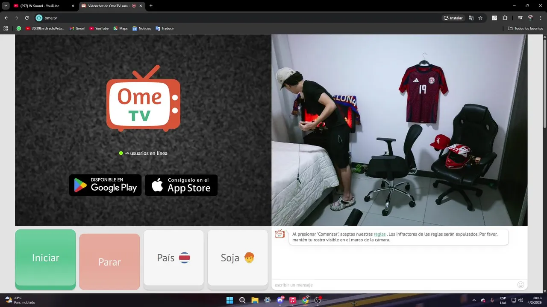Click the OmeTV logo

143,98
